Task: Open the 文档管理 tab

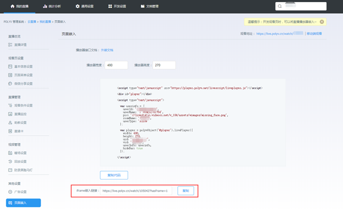Action: click(150, 6)
